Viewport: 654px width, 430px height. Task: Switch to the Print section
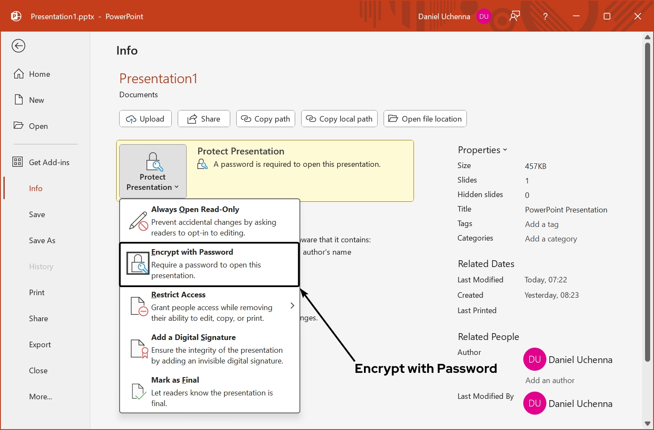(37, 292)
